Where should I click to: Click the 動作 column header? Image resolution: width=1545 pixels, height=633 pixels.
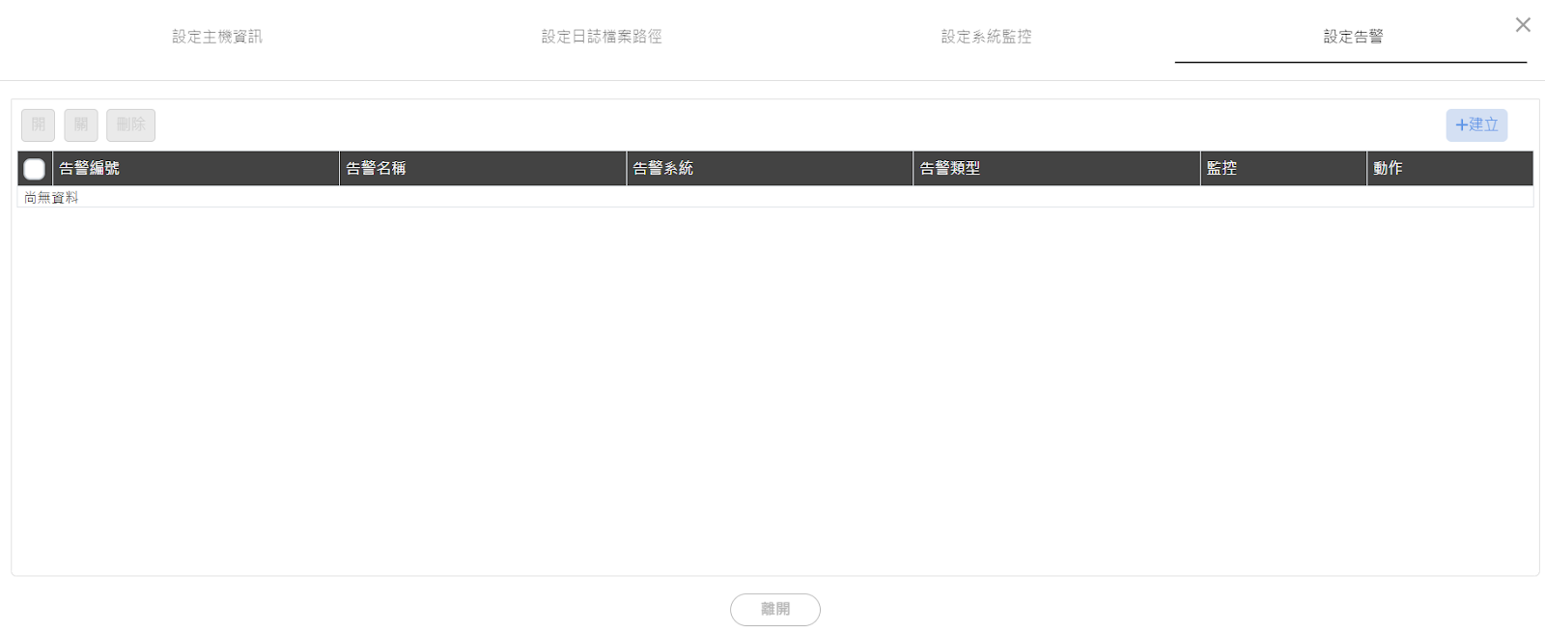click(1450, 168)
